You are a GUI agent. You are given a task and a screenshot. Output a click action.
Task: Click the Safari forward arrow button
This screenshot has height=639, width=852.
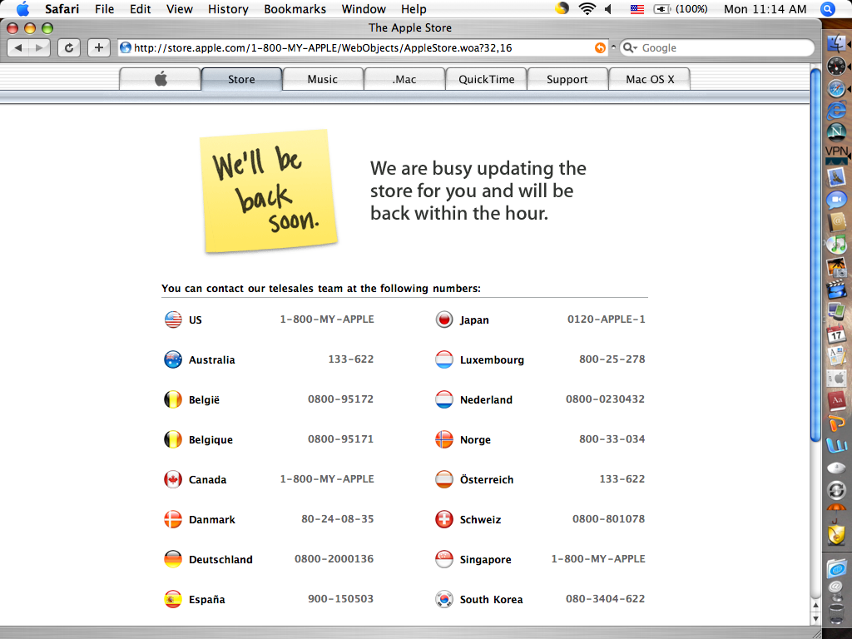tap(39, 47)
